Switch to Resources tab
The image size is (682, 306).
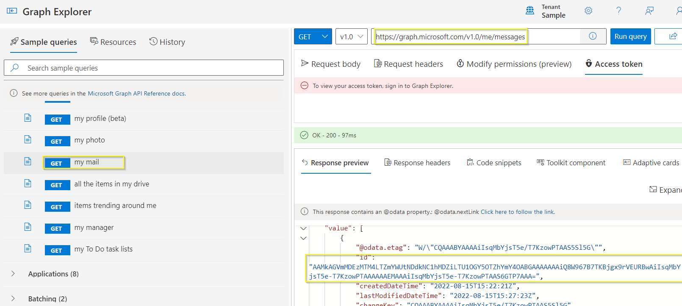coord(113,42)
